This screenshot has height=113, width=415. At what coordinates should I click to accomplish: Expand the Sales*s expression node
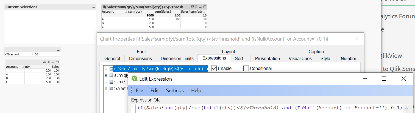click(106, 88)
